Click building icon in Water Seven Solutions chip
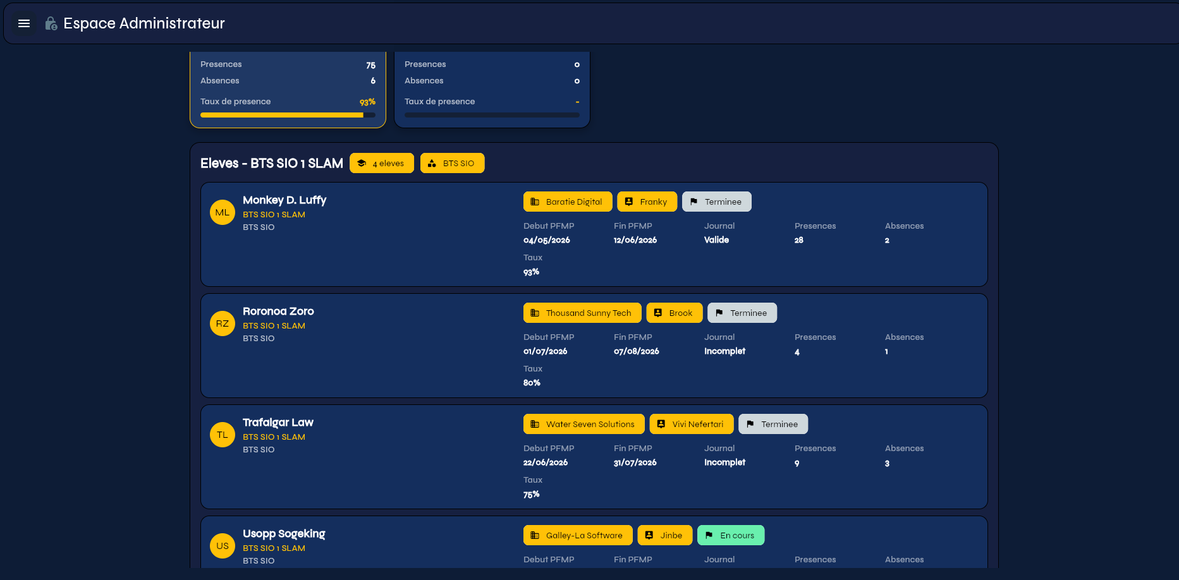The width and height of the screenshot is (1179, 580). 535,424
